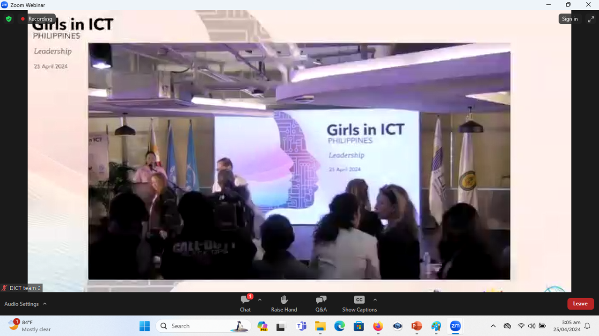
Task: Open PowerPoint from the taskbar
Action: point(416,326)
